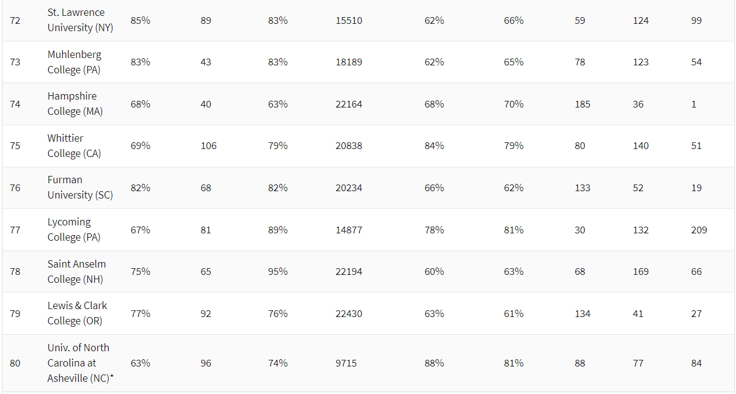
Task: Click the 18189 value in Muhlenberg row
Action: pyautogui.click(x=349, y=62)
